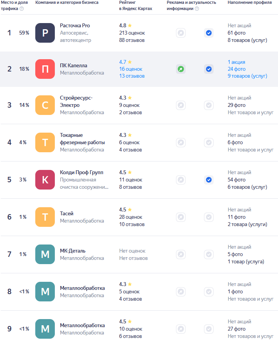Click the Компания и категория бизнеса header
The width and height of the screenshot is (278, 346).
pos(67,2)
